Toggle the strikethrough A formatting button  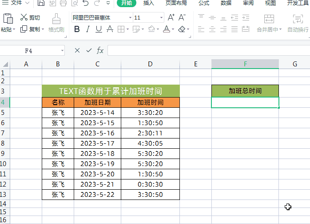coord(110,29)
